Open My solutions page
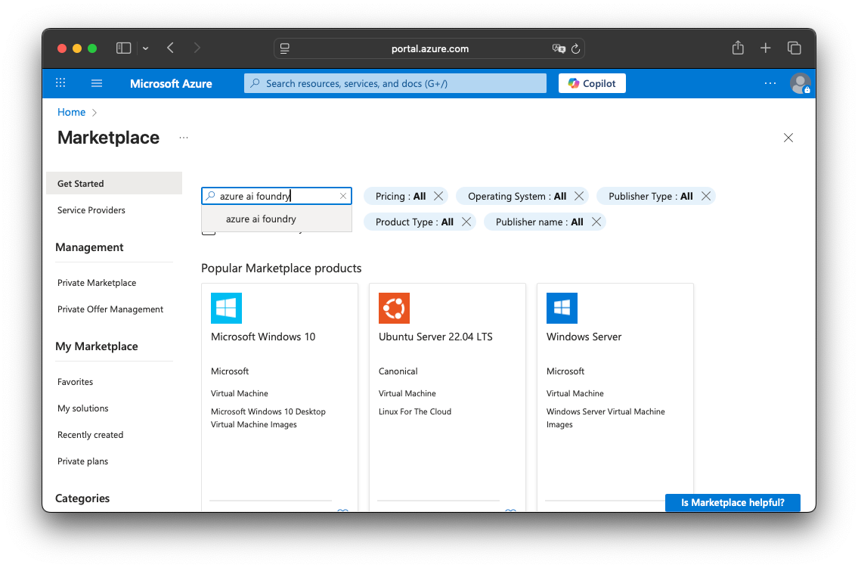Screen dimensions: 858x568 [82, 408]
